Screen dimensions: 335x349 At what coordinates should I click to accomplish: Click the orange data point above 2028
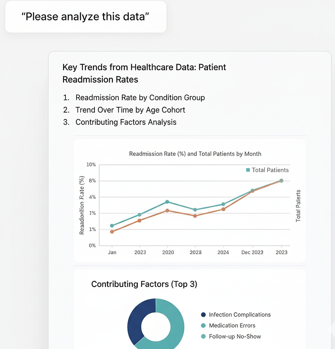coord(195,216)
